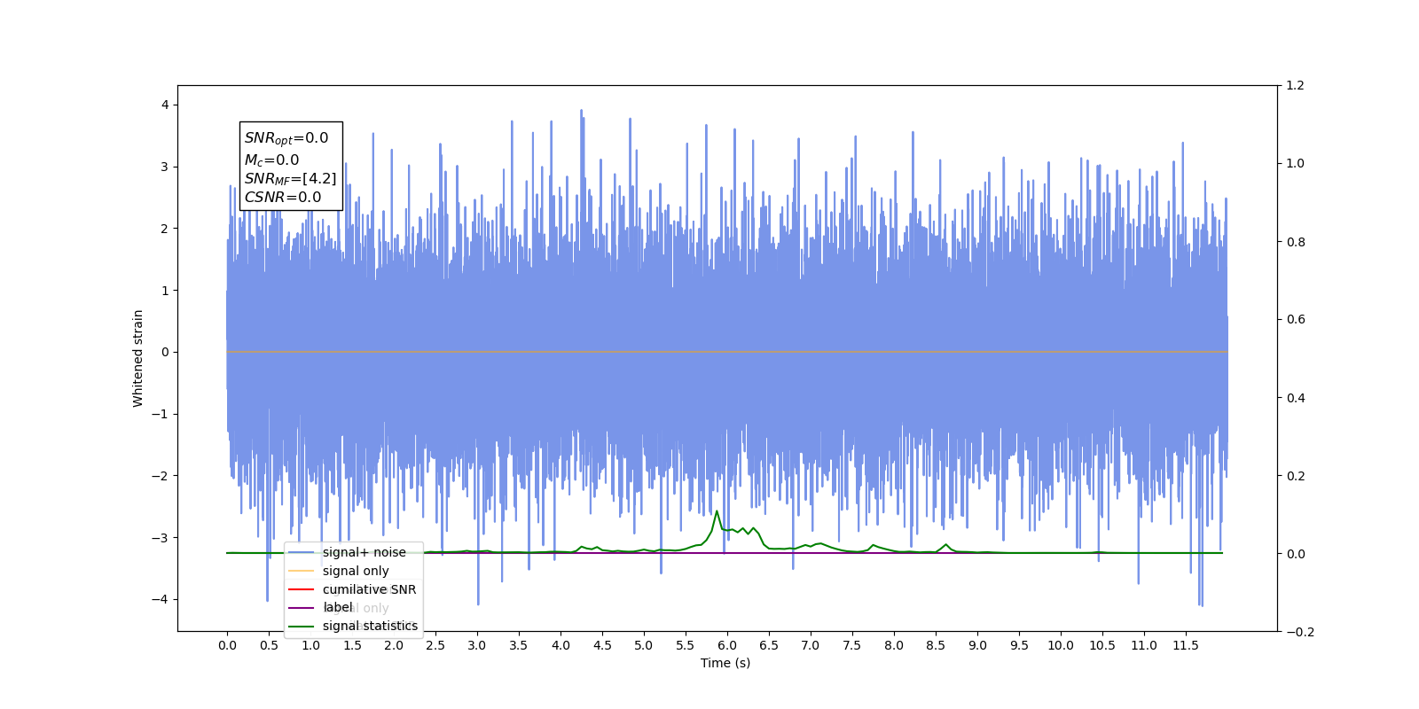Click the 3.5 tick on time axis
This screenshot has height=709, width=1419.
pos(519,645)
